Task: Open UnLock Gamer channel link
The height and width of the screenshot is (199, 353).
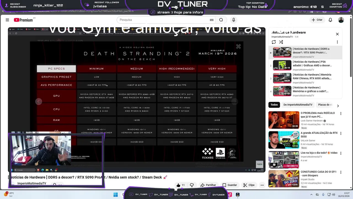Action: tap(308, 141)
